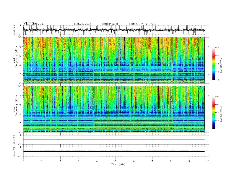Click the lower colorbar "log(PSD)(V²/Hz)" label
The height and width of the screenshot is (181, 234).
pos(221,113)
